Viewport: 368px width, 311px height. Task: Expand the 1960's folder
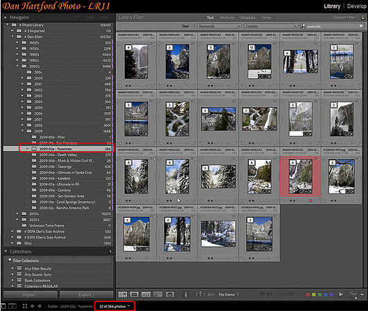(17, 42)
